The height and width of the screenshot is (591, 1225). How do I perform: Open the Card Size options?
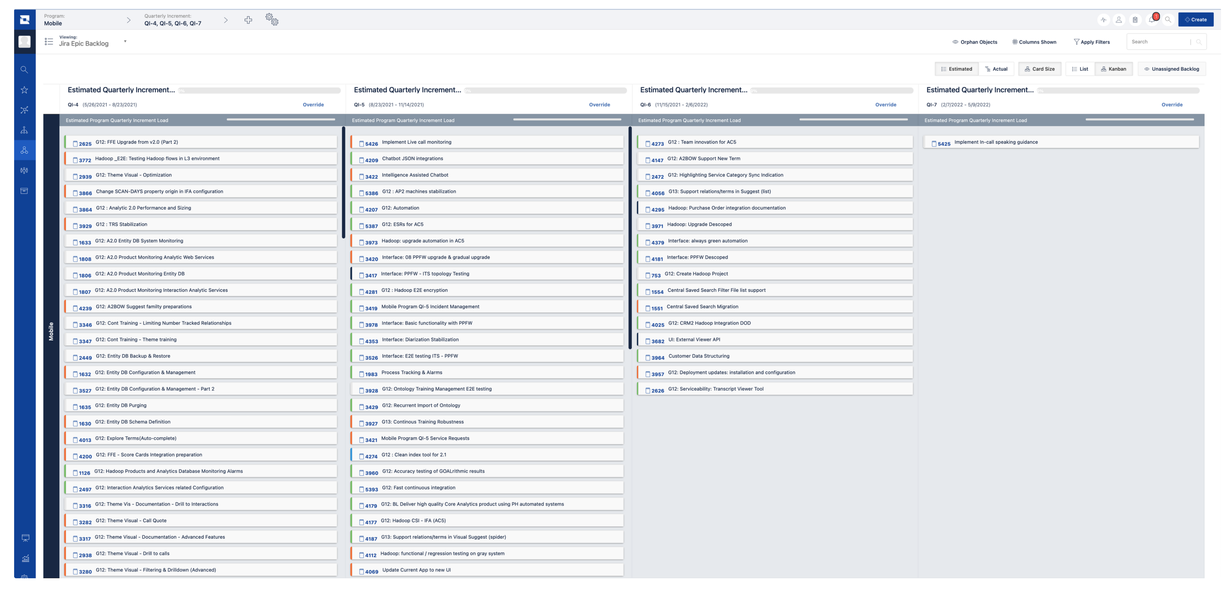click(x=1040, y=69)
